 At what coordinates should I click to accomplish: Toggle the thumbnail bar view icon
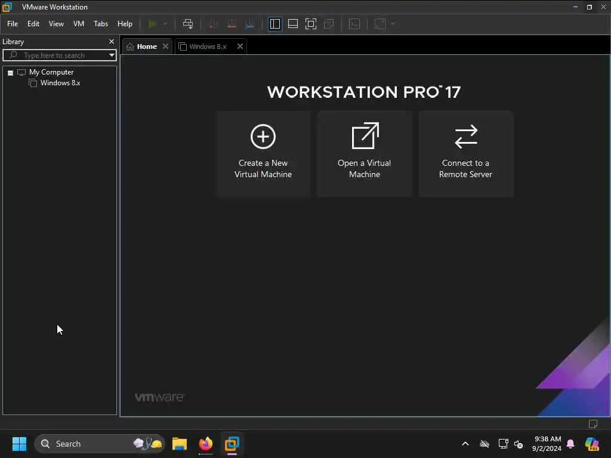pyautogui.click(x=293, y=24)
